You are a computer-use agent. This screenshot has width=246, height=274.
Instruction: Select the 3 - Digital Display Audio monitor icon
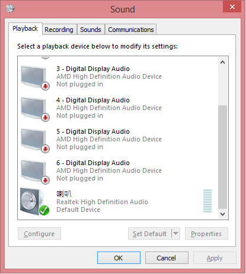point(35,78)
